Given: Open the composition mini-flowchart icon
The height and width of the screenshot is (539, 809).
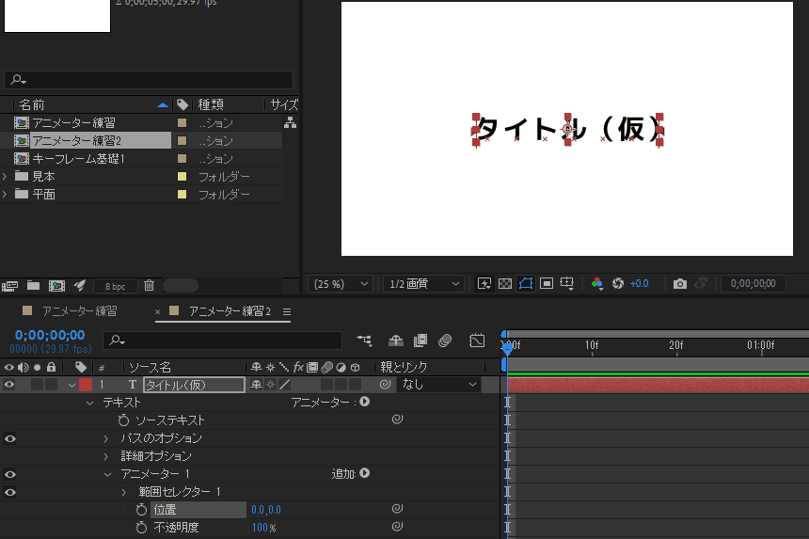Looking at the screenshot, I should (x=364, y=341).
